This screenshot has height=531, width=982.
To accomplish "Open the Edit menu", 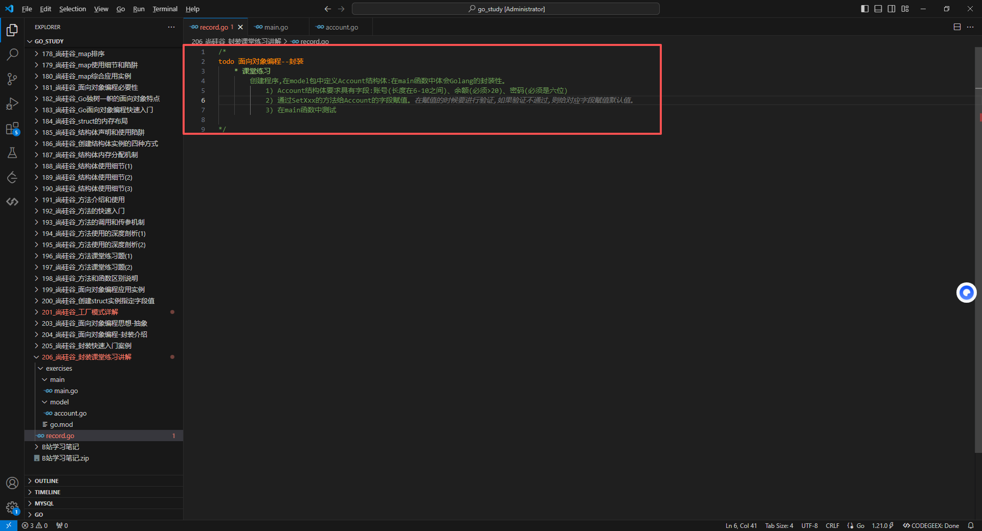I will pyautogui.click(x=46, y=9).
